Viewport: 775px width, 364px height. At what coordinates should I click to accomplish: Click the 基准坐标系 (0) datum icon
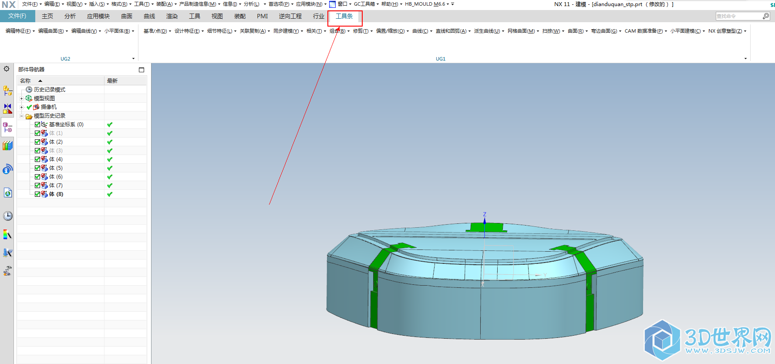coord(44,125)
